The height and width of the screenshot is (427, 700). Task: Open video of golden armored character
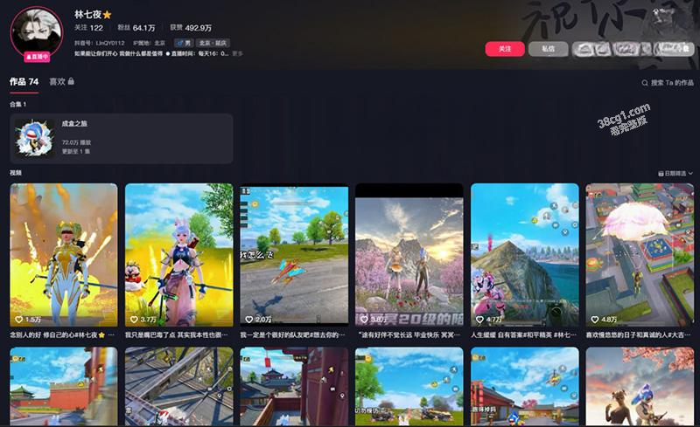click(x=64, y=255)
